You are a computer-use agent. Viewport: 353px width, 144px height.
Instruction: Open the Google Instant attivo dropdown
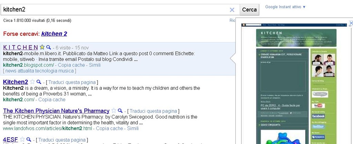[285, 7]
